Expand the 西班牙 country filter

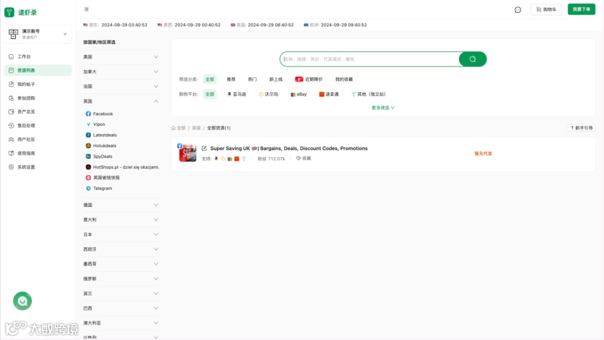coord(121,249)
